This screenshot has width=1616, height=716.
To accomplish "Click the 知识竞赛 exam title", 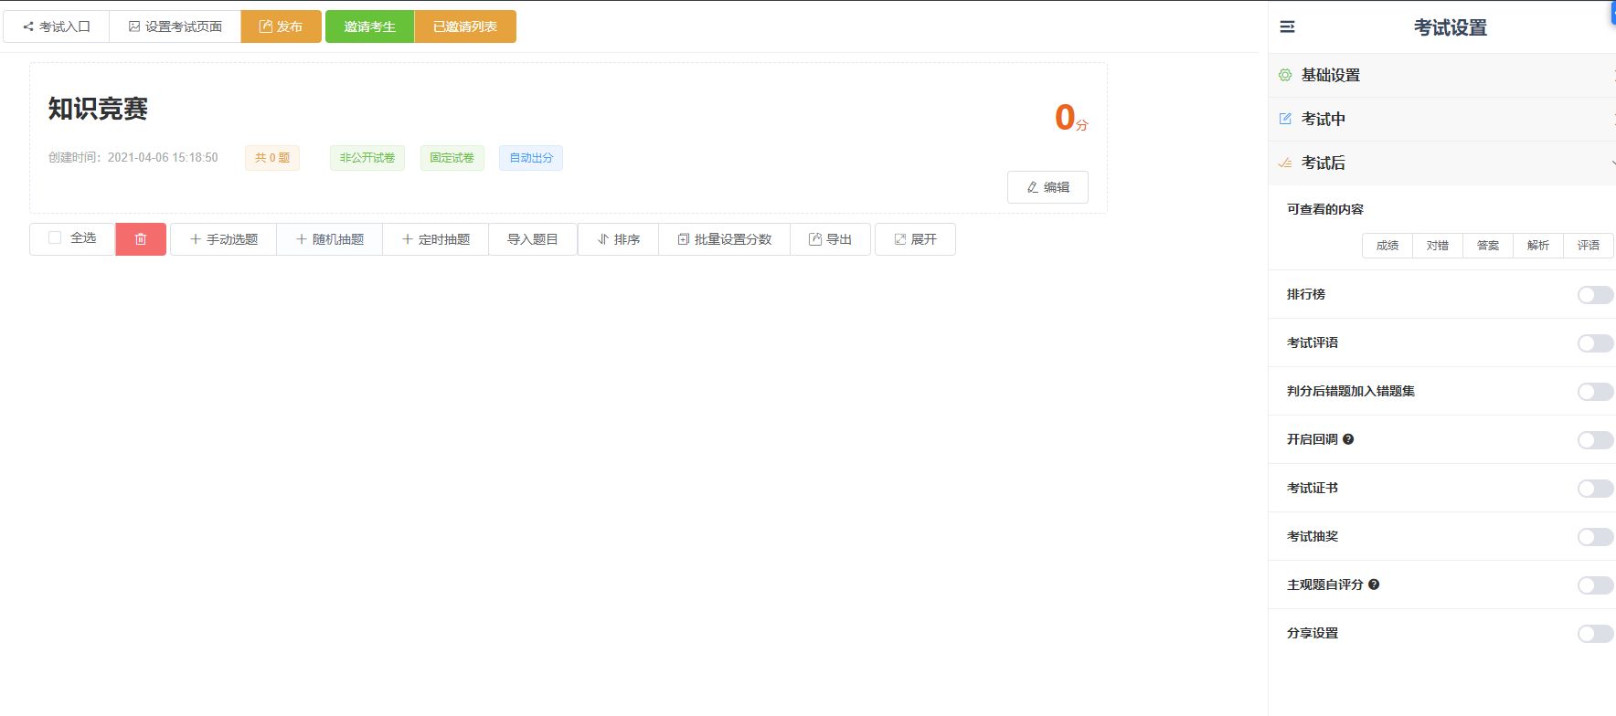I will pos(98,109).
